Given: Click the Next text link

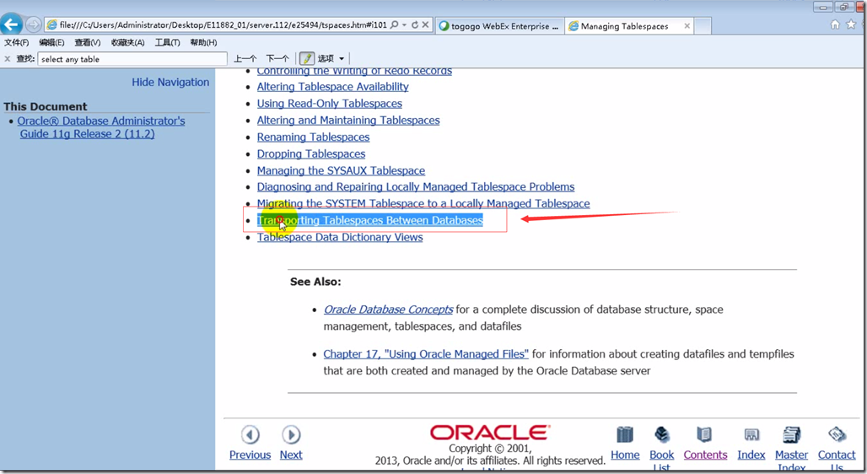Looking at the screenshot, I should (291, 455).
